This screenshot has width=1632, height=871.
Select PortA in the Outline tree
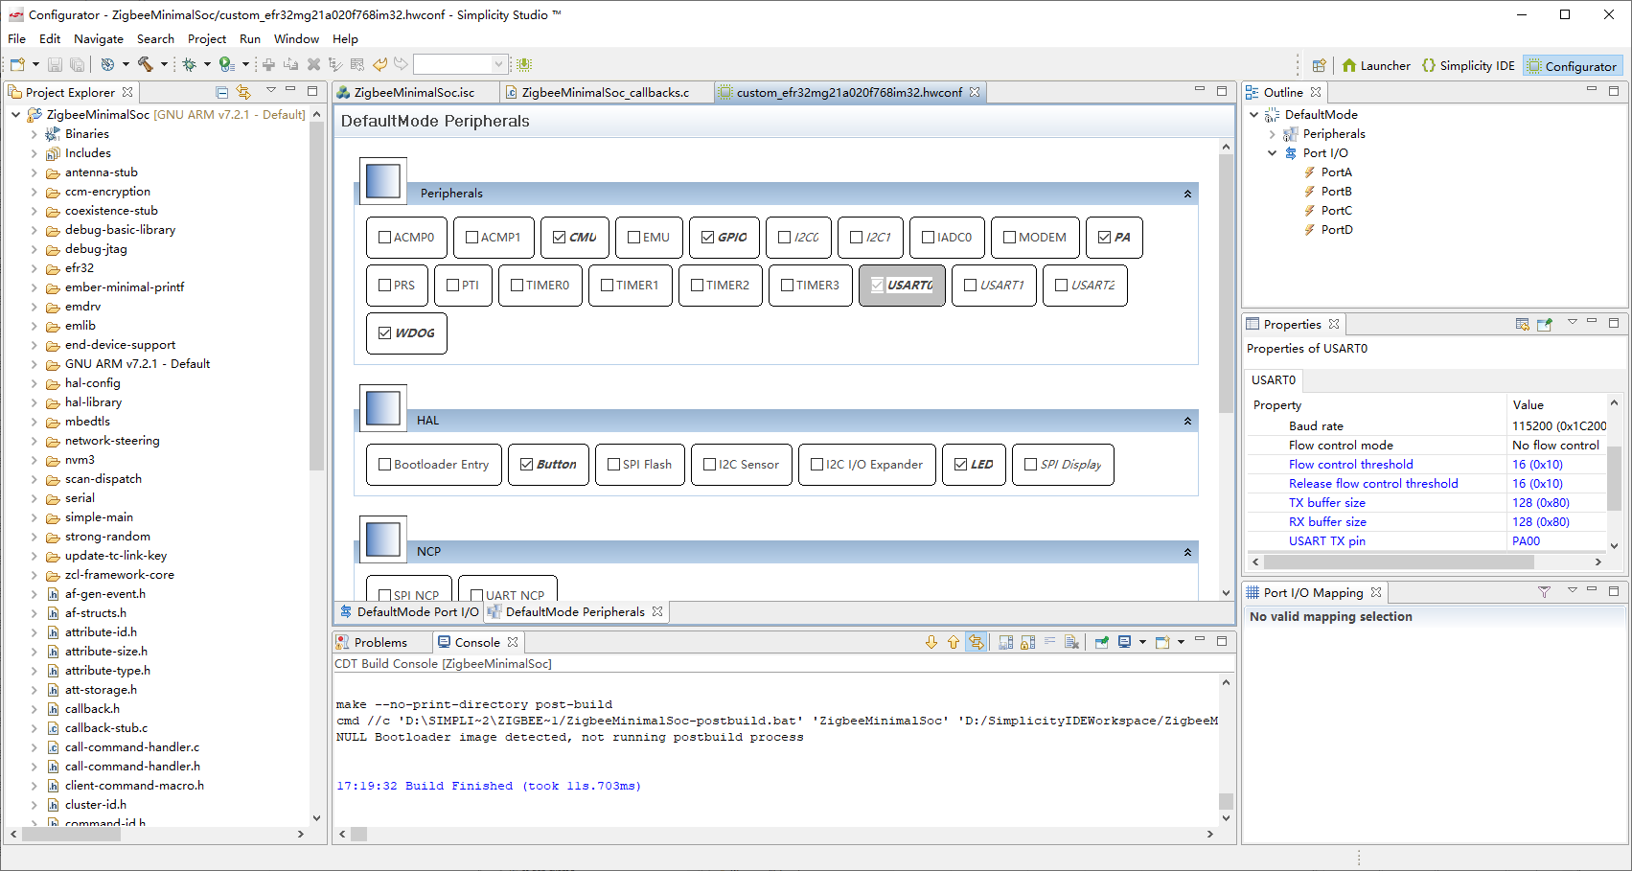coord(1336,172)
